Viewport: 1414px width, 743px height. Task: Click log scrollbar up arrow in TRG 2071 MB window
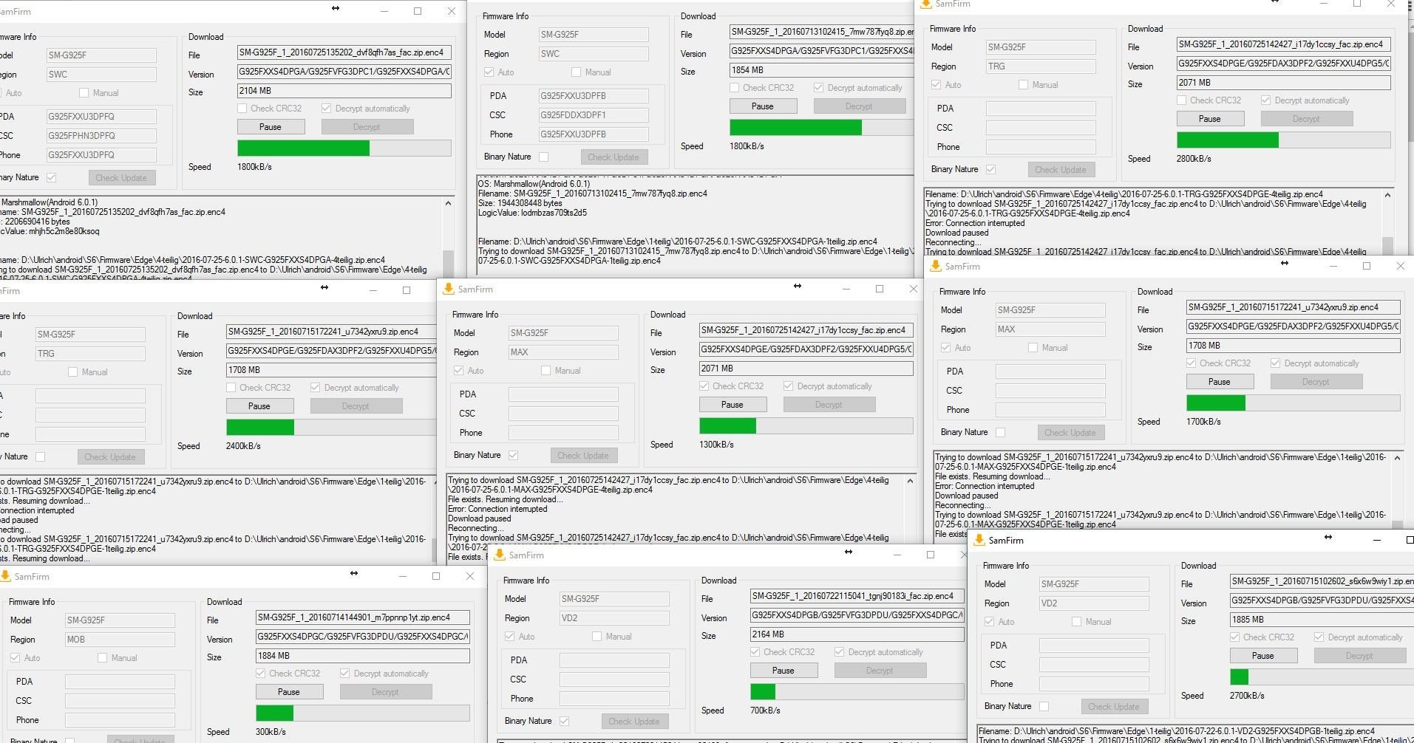coord(1387,196)
